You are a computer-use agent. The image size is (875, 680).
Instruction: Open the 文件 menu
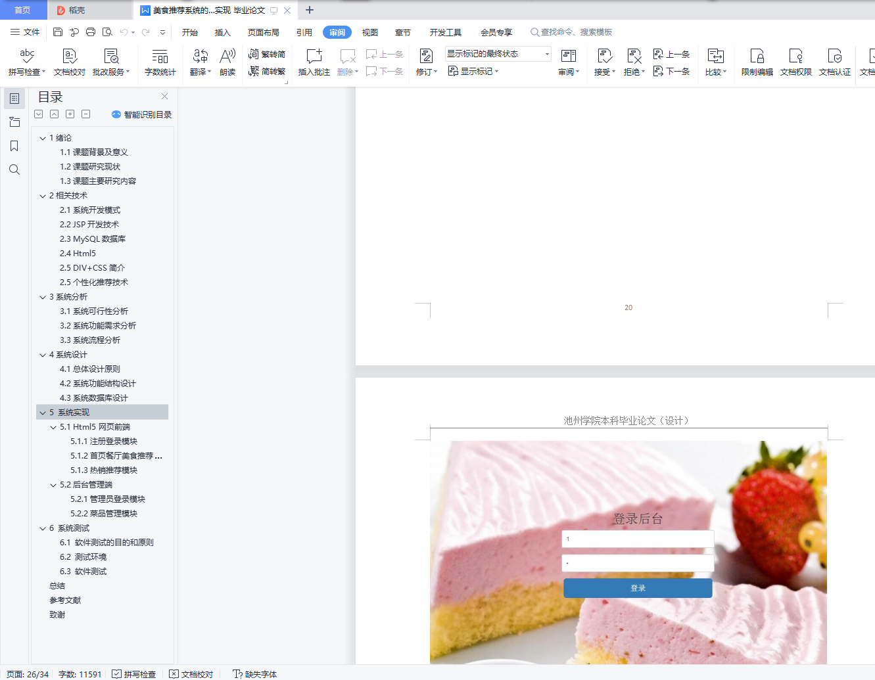(25, 32)
